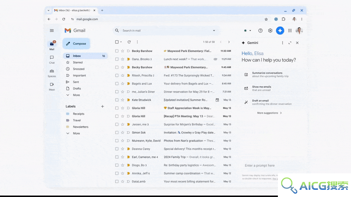Expand the Gemini panel to full size
This screenshot has height=197, width=351.
[290, 43]
